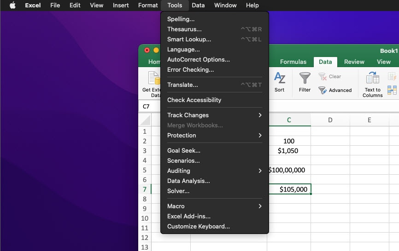The image size is (399, 251).
Task: Select column E header
Action: [369, 120]
